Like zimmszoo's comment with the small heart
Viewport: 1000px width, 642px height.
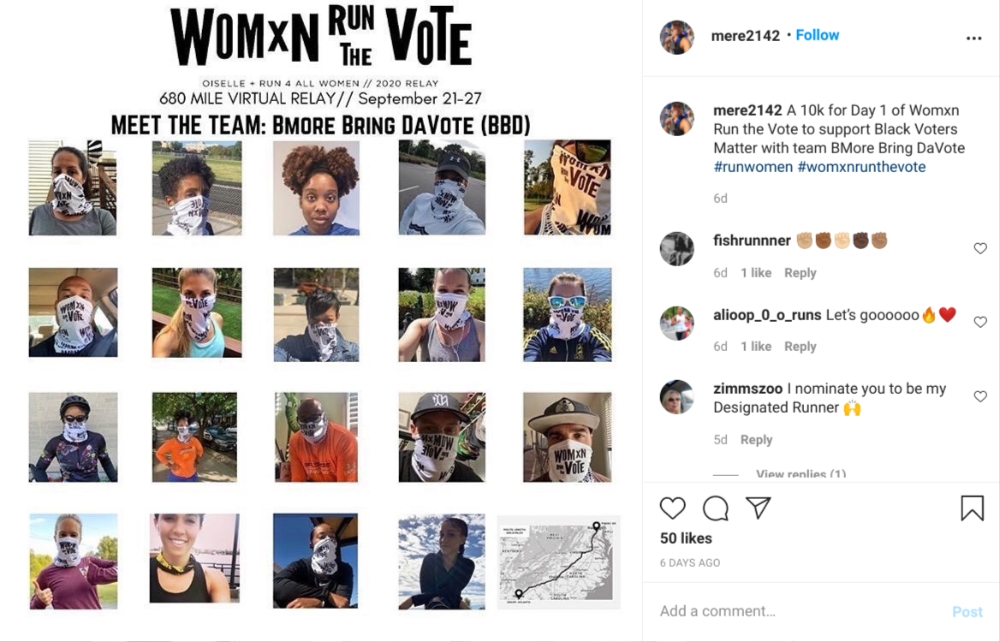tap(980, 396)
